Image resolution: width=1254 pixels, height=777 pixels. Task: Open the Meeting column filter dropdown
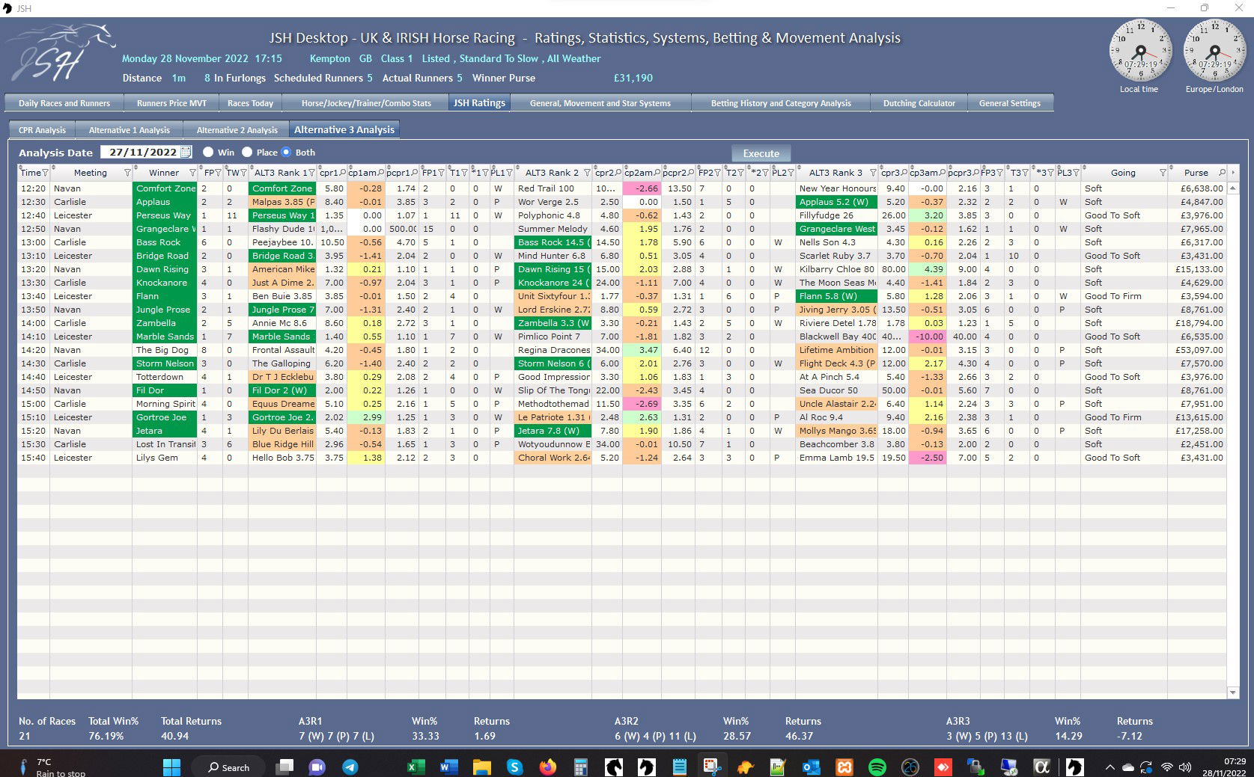point(127,173)
